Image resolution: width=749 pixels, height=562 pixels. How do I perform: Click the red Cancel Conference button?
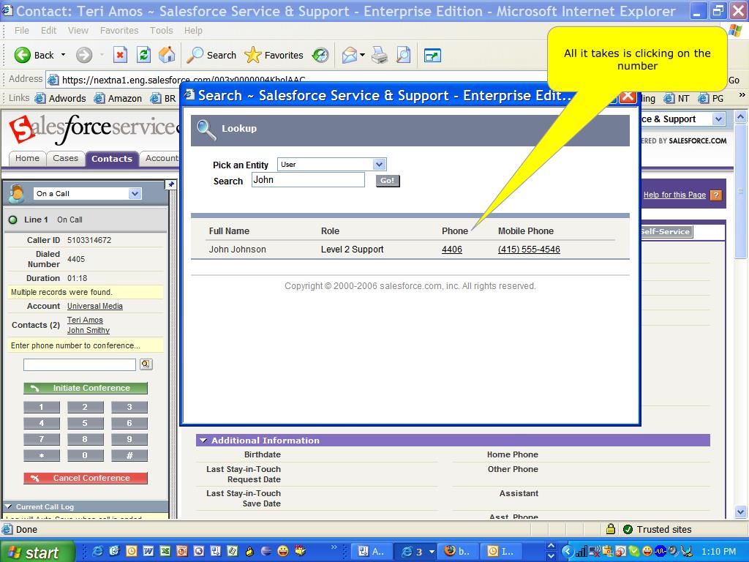pyautogui.click(x=86, y=478)
